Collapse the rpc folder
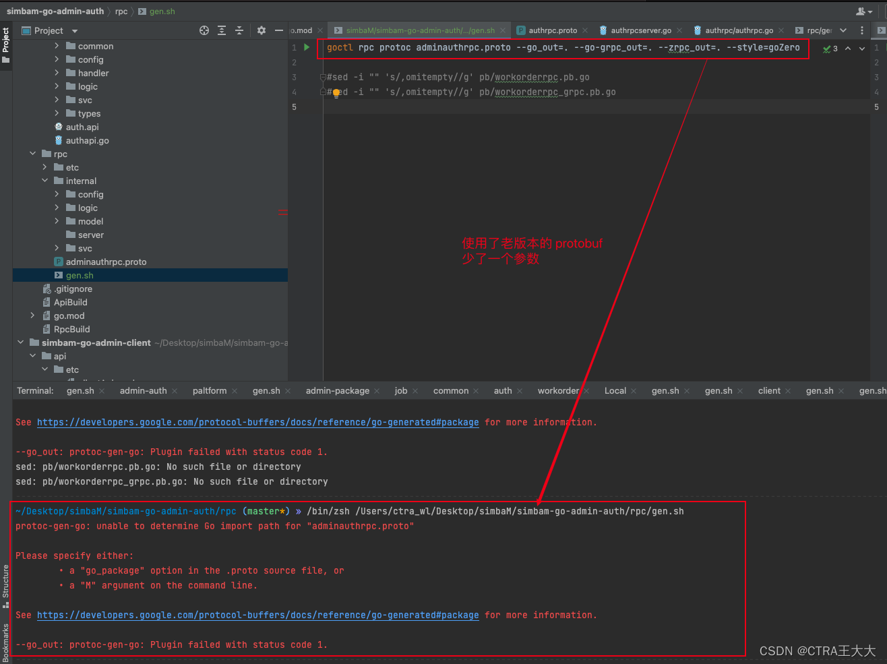The image size is (887, 664). click(x=32, y=154)
